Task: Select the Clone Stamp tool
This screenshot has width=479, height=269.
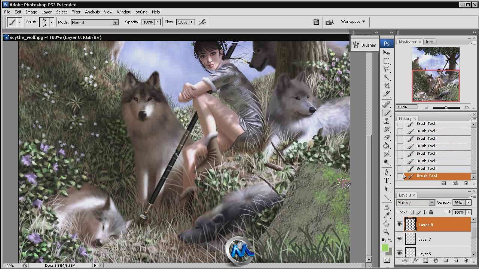Action: (x=387, y=121)
